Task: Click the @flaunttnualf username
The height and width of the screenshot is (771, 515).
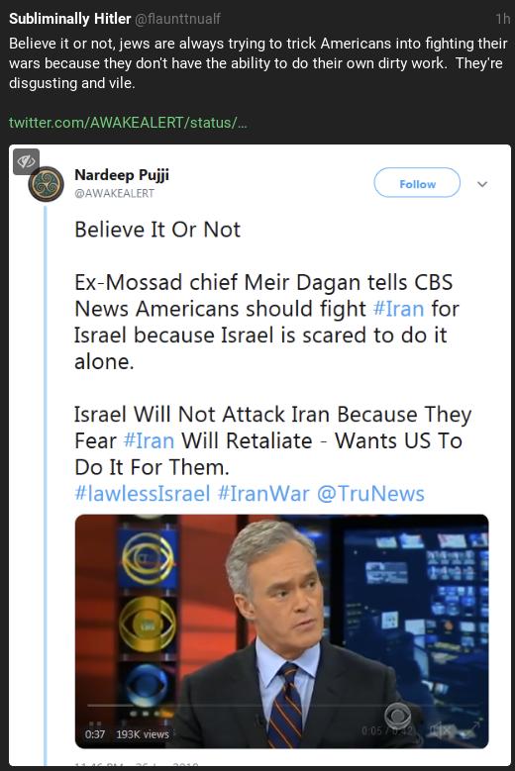Action: (x=177, y=19)
